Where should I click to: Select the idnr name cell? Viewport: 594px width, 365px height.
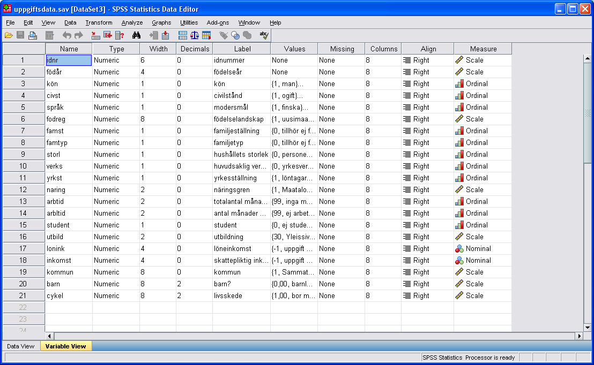69,60
